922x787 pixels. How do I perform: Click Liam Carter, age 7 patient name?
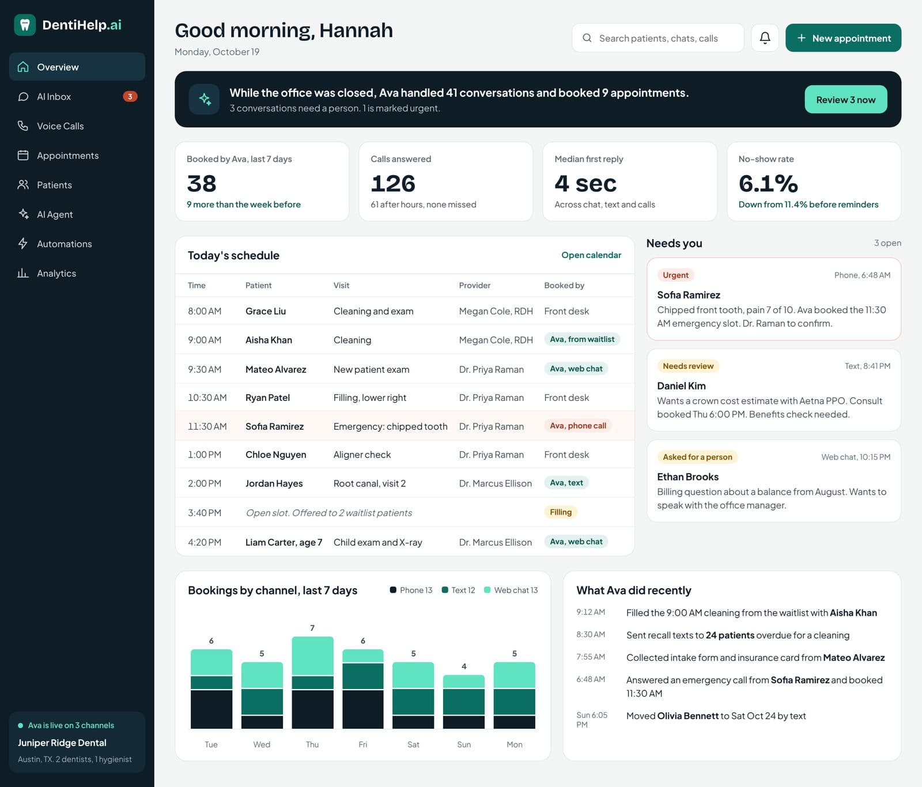284,542
